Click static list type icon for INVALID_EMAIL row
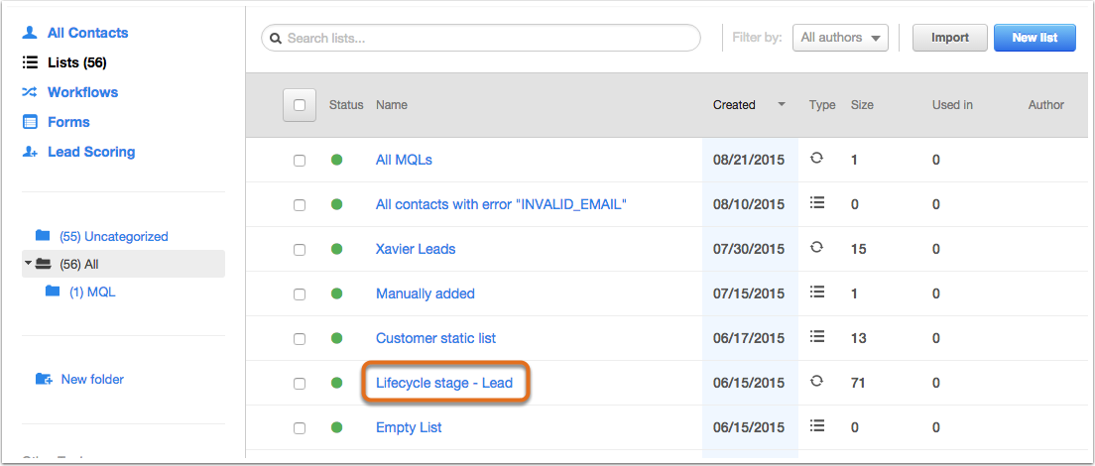Viewport: 1095px width, 466px height. point(816,203)
